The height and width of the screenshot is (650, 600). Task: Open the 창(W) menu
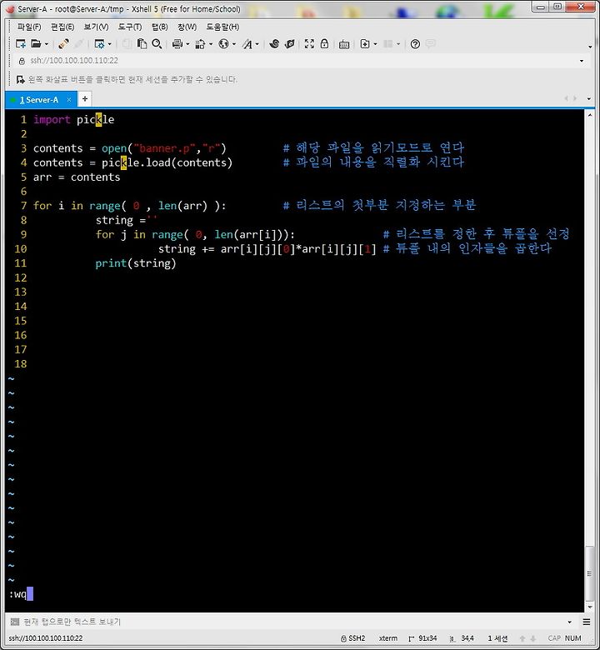[187, 27]
